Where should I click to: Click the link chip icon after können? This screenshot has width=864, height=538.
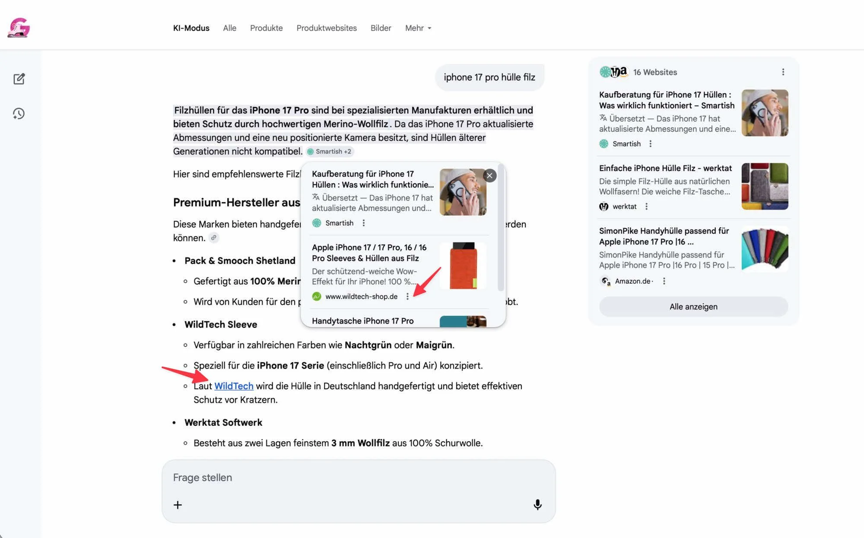pos(214,238)
